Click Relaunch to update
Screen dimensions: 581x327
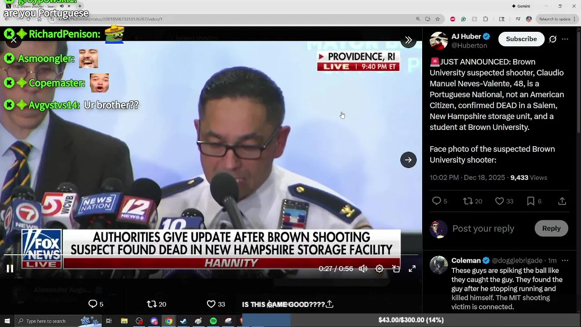555,19
